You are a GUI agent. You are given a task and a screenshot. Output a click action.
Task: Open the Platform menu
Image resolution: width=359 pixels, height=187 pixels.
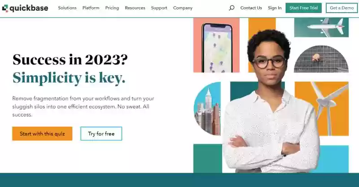[91, 8]
